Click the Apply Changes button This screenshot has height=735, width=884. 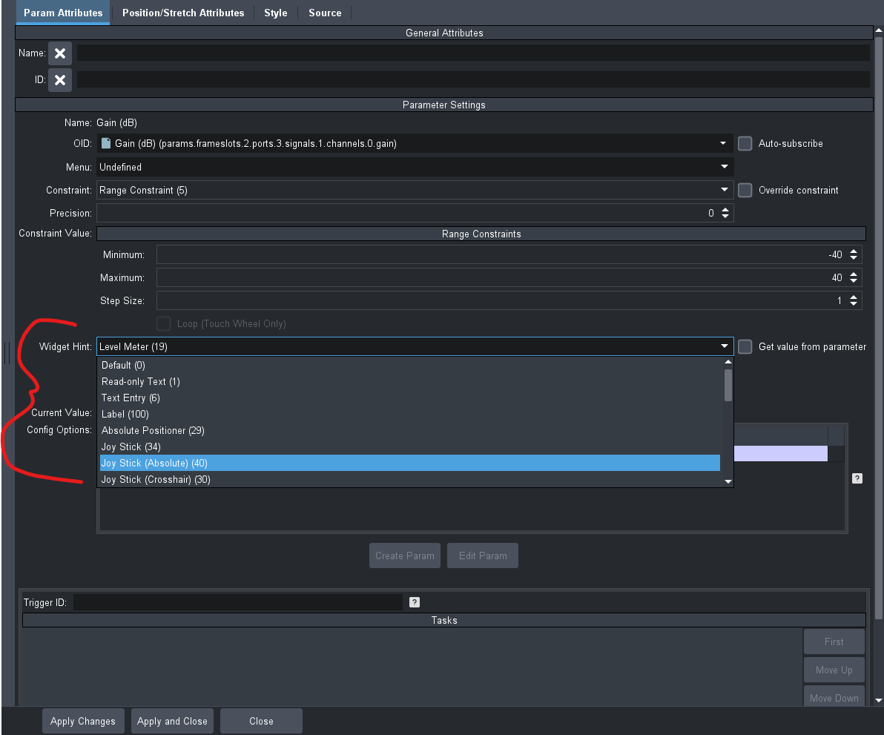coord(83,721)
